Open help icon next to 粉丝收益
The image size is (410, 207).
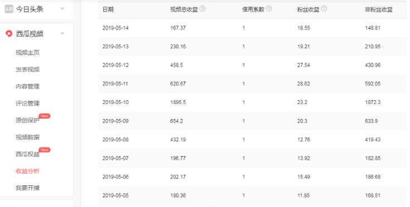coord(324,9)
